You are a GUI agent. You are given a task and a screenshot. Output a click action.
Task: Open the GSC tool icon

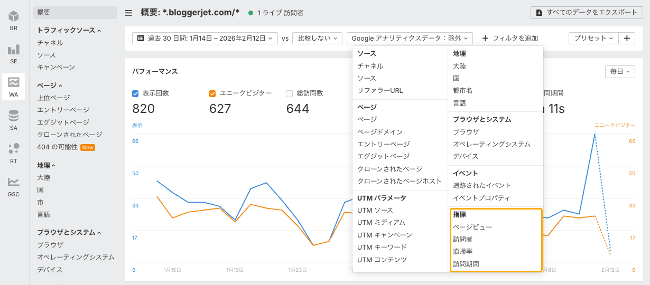(13, 186)
